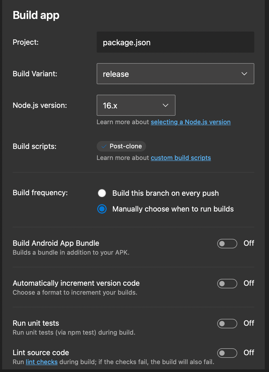Select the 16.x Node.js version text
Screen dimensions: 269x372
pyautogui.click(x=110, y=105)
